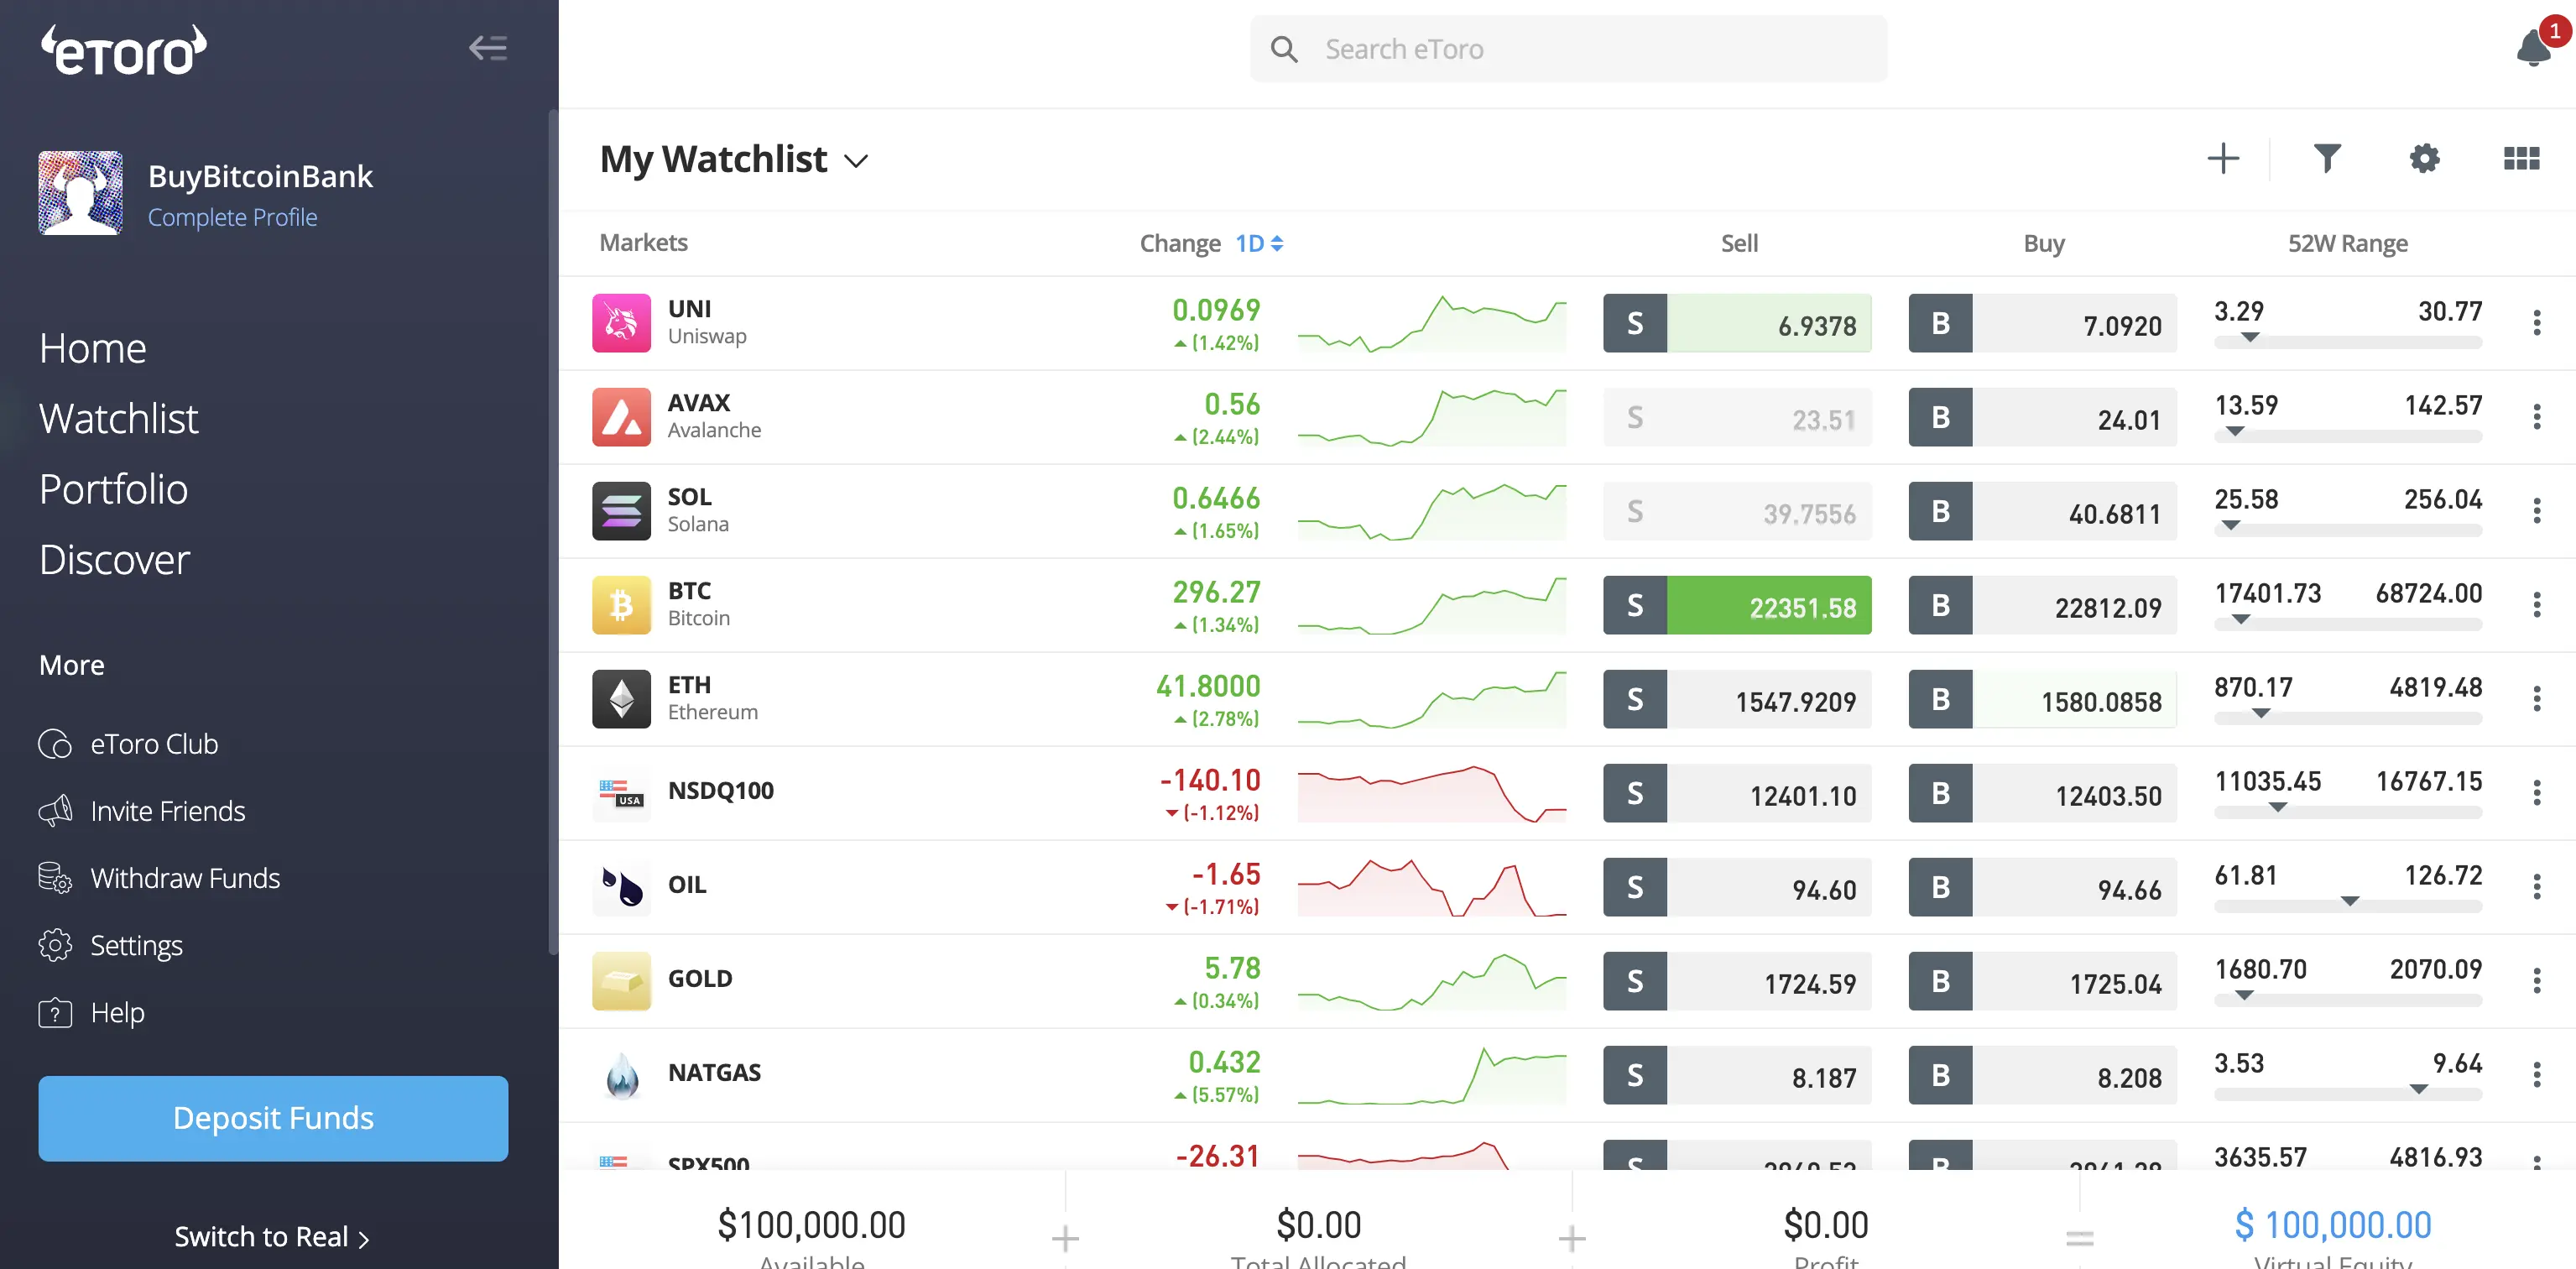Click the GOLD bar icon
Image resolution: width=2576 pixels, height=1269 pixels.
click(621, 981)
